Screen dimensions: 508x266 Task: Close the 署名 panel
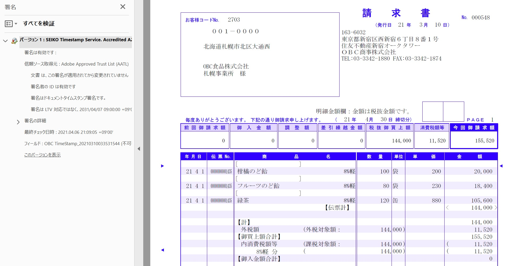[x=123, y=7]
